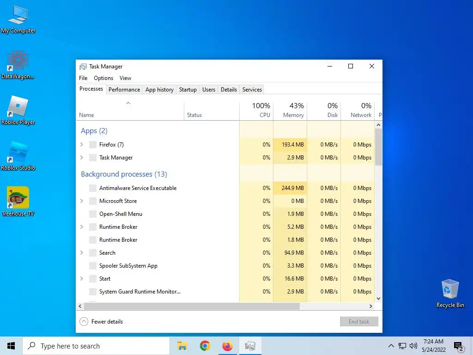Screen dimensions: 473x355
Task: Switch to the Performance tab
Action: tap(124, 90)
